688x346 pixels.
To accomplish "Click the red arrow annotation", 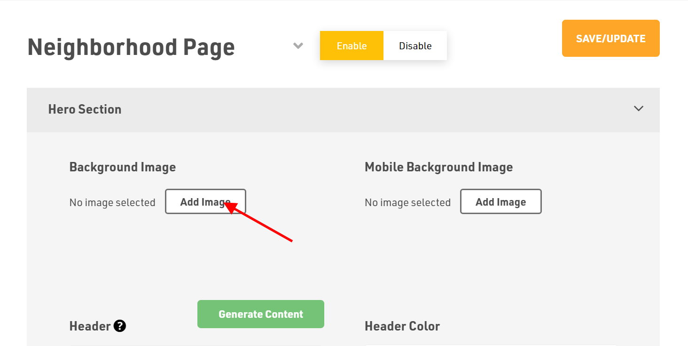I will (x=260, y=223).
